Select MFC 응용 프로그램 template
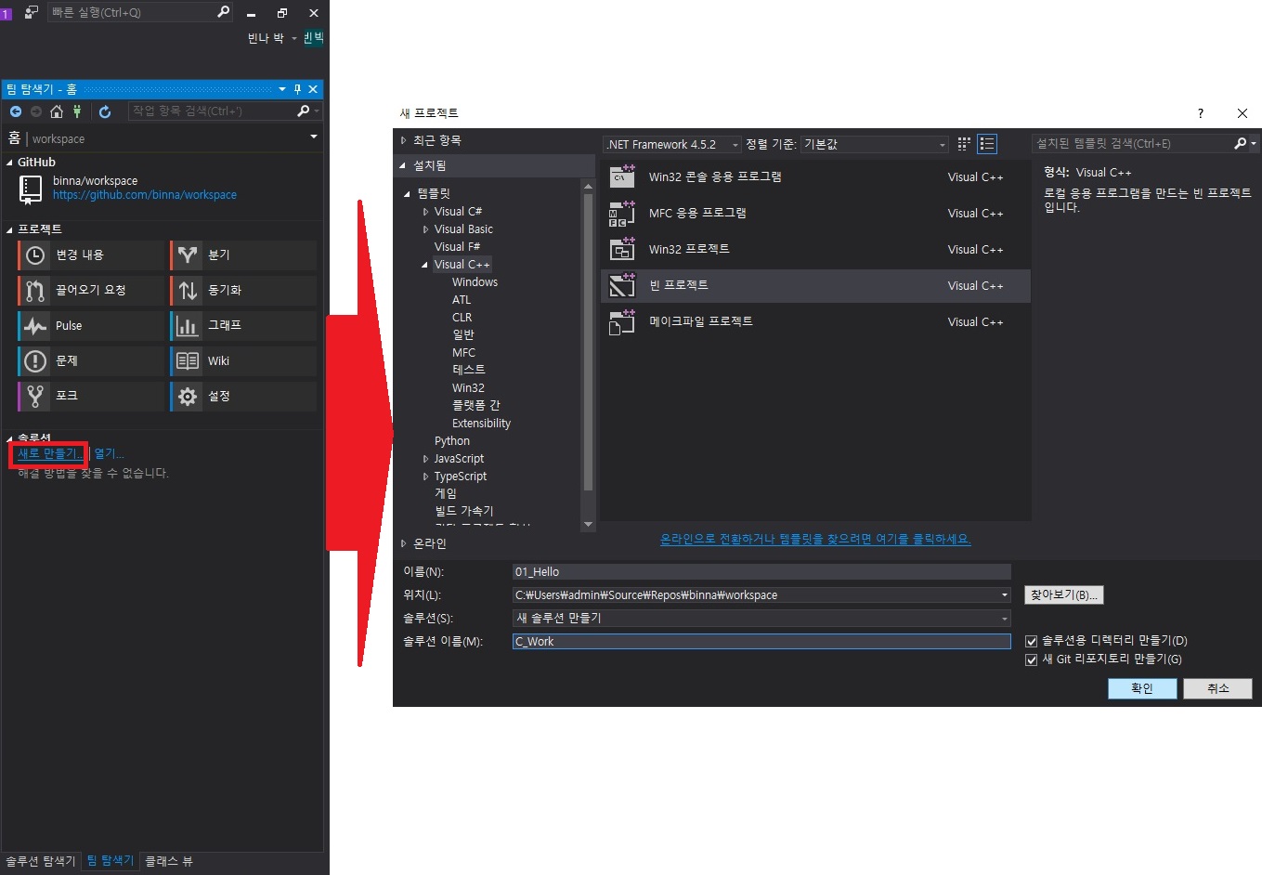The height and width of the screenshot is (875, 1262). pyautogui.click(x=815, y=213)
